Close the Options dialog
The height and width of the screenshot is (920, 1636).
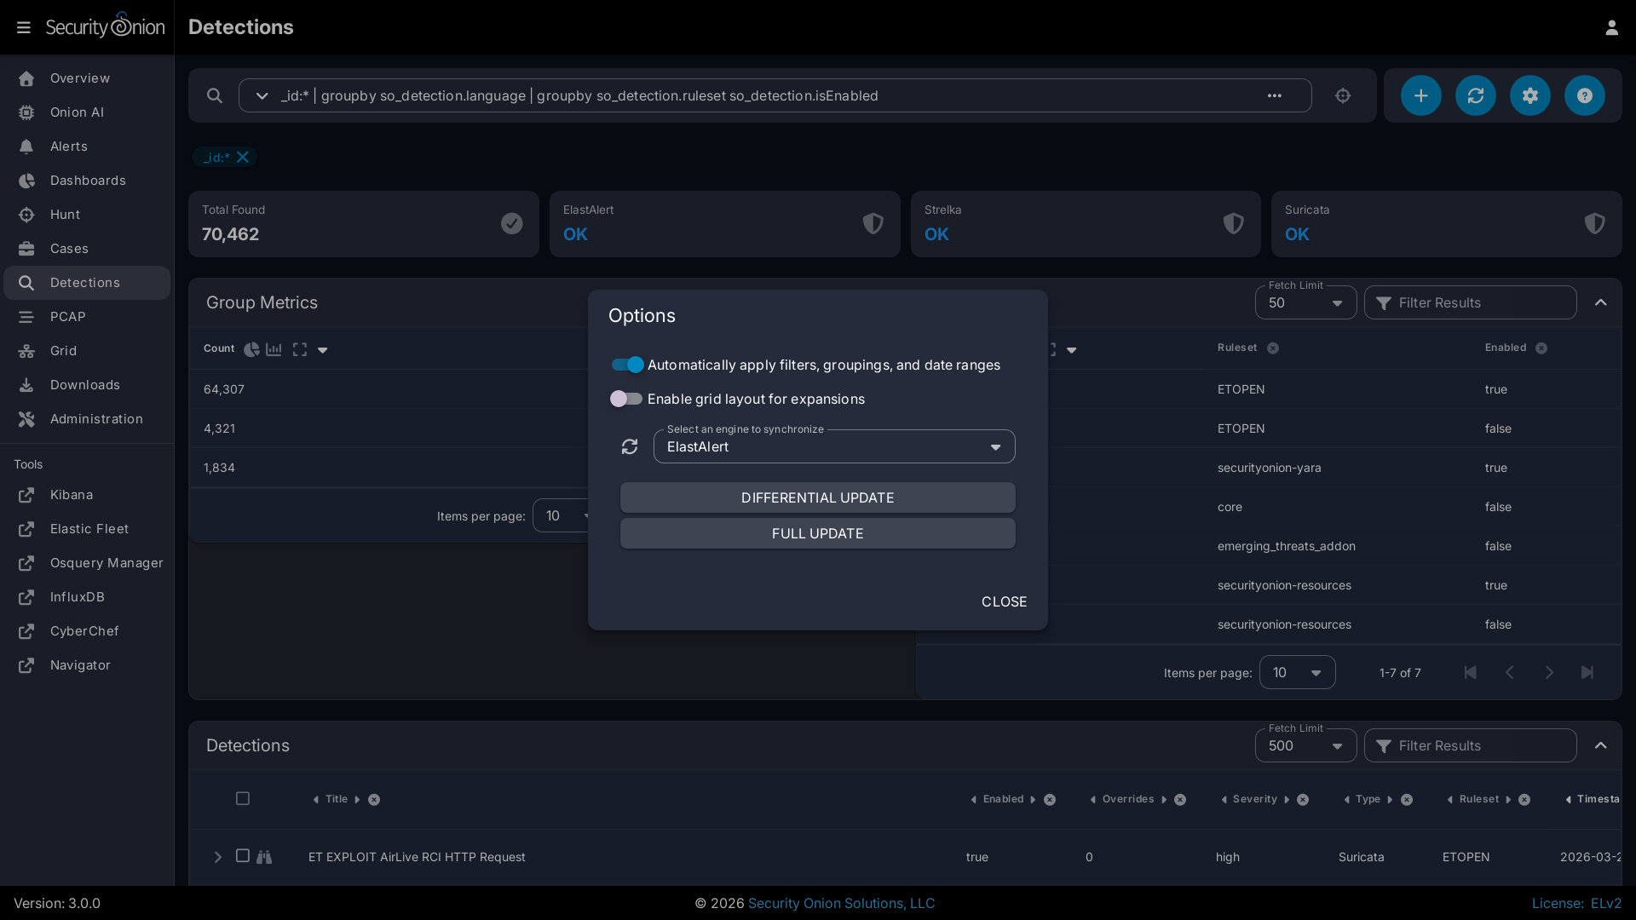coord(1004,601)
